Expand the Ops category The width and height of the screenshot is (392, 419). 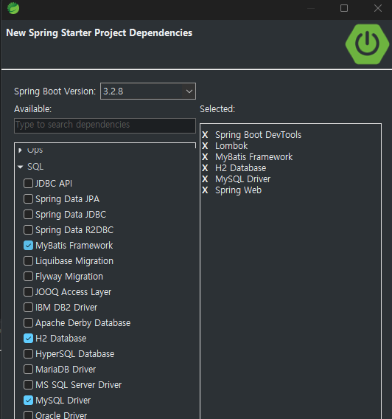pyautogui.click(x=21, y=150)
